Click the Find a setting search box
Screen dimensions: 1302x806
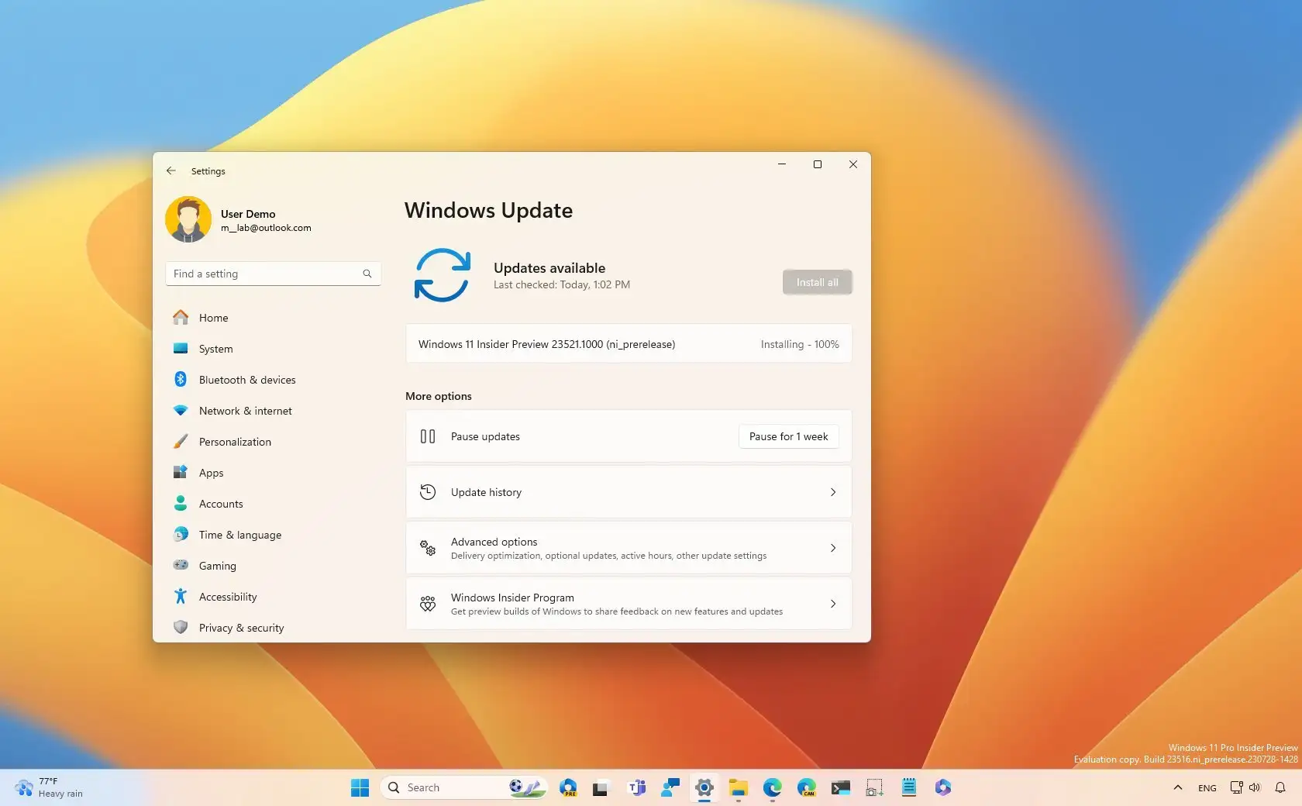(273, 274)
